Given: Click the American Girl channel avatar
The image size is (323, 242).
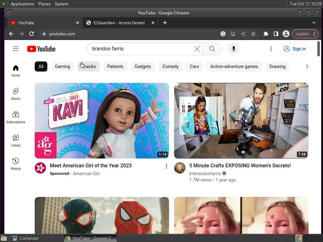Looking at the screenshot, I should click(40, 168).
